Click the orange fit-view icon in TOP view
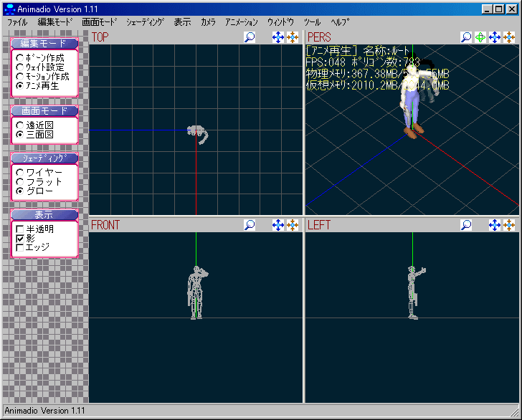This screenshot has height=420, width=522. point(293,37)
